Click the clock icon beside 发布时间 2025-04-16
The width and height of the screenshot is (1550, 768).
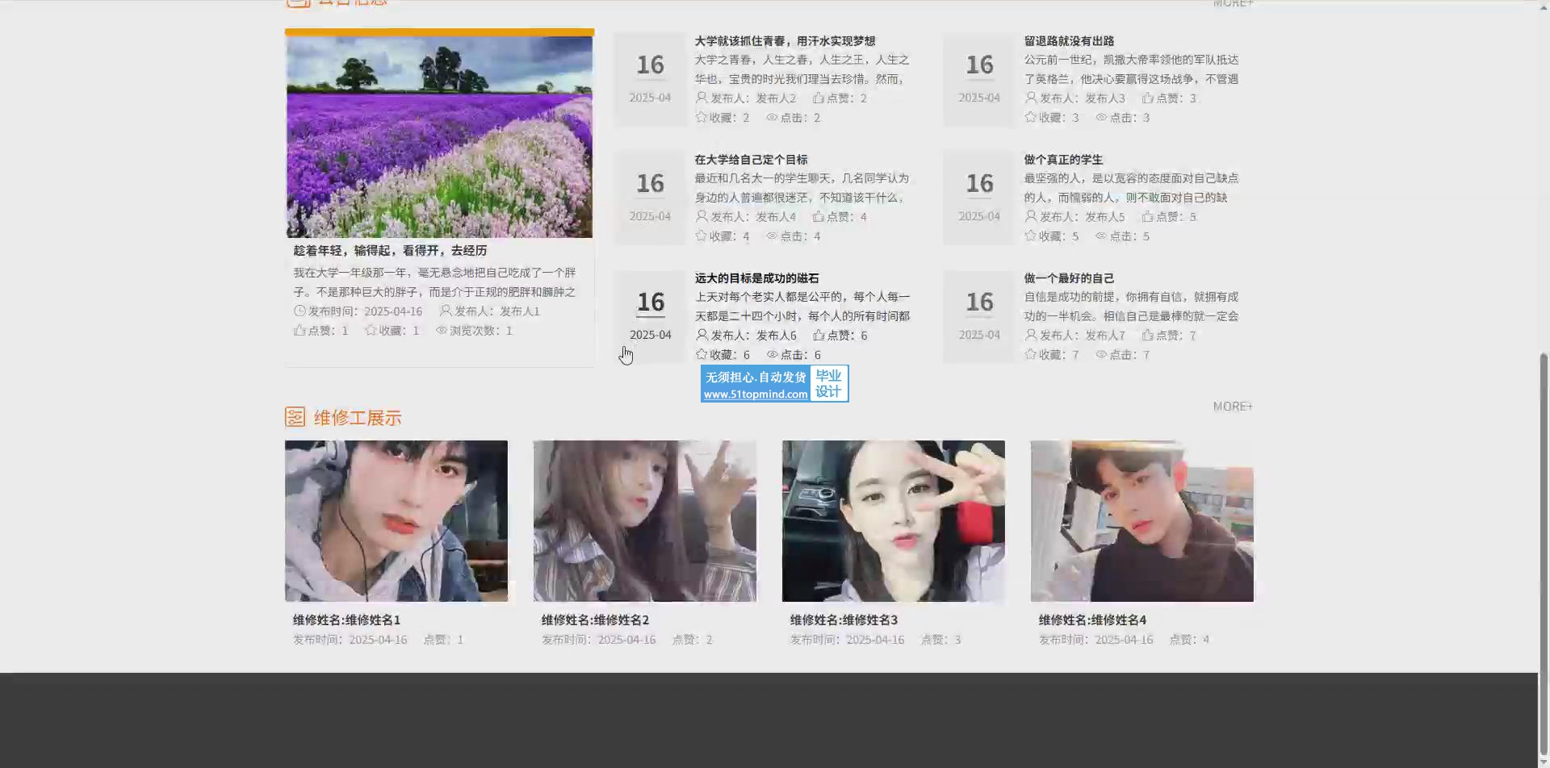(x=300, y=311)
